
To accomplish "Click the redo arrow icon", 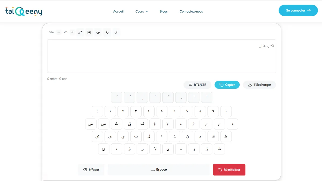I will point(116,32).
